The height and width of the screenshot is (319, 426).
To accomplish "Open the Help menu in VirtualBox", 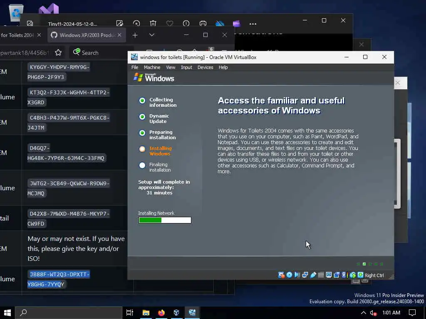I will click(223, 67).
